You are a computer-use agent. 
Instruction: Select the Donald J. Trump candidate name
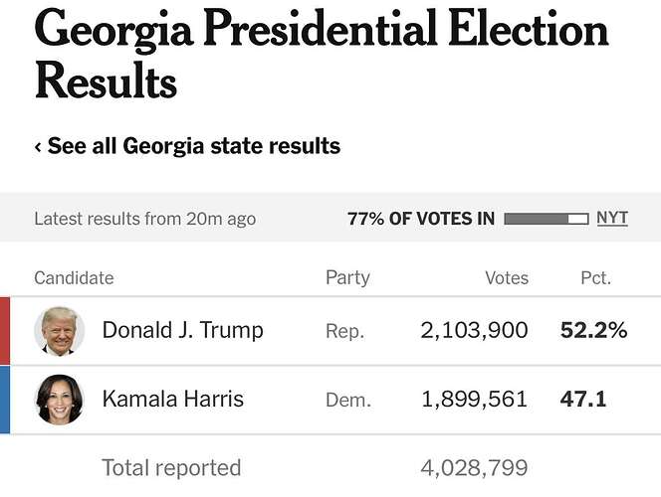click(x=182, y=330)
